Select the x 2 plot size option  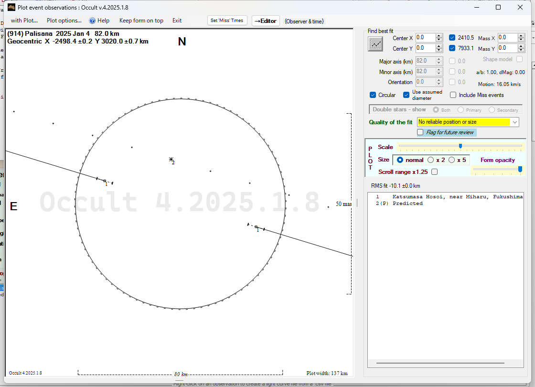431,160
